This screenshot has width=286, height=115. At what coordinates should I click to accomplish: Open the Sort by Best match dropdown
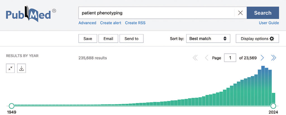pyautogui.click(x=208, y=39)
